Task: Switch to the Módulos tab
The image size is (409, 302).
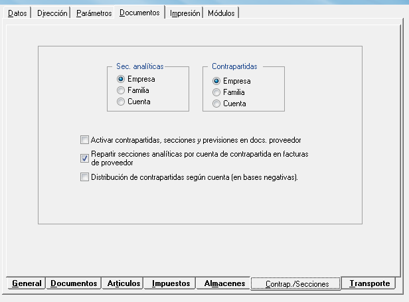Action: [220, 13]
